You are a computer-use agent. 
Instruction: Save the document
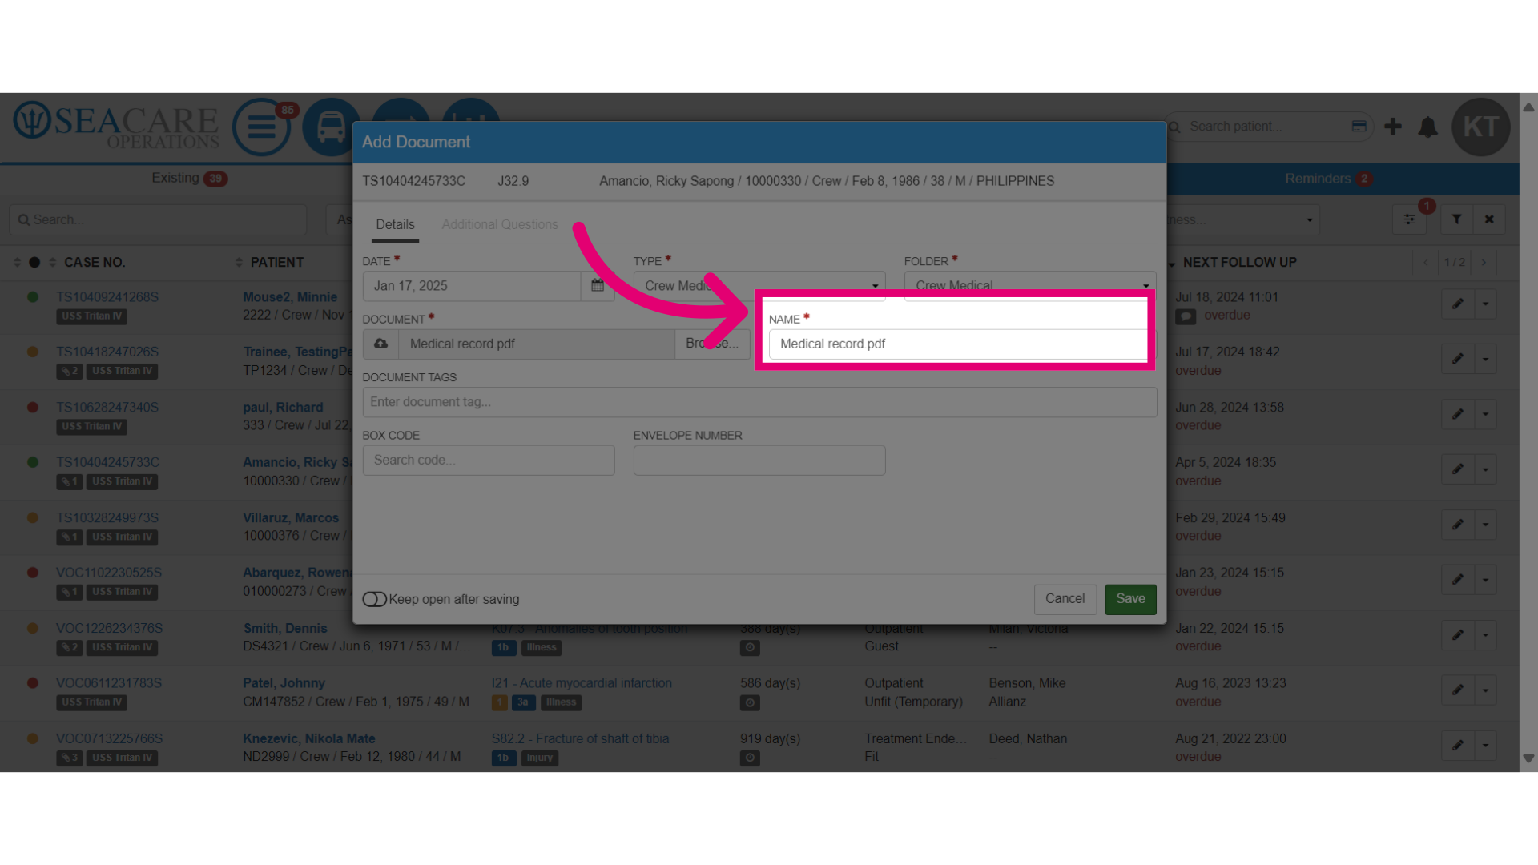(1130, 599)
